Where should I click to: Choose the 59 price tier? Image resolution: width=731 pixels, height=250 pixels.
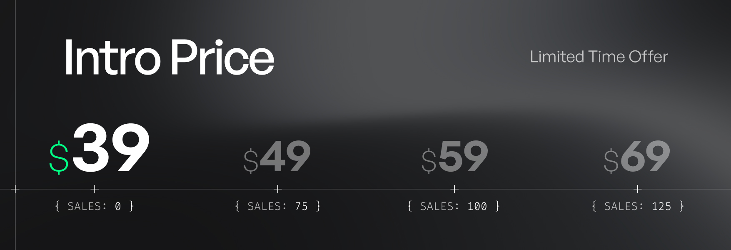[x=463, y=157]
